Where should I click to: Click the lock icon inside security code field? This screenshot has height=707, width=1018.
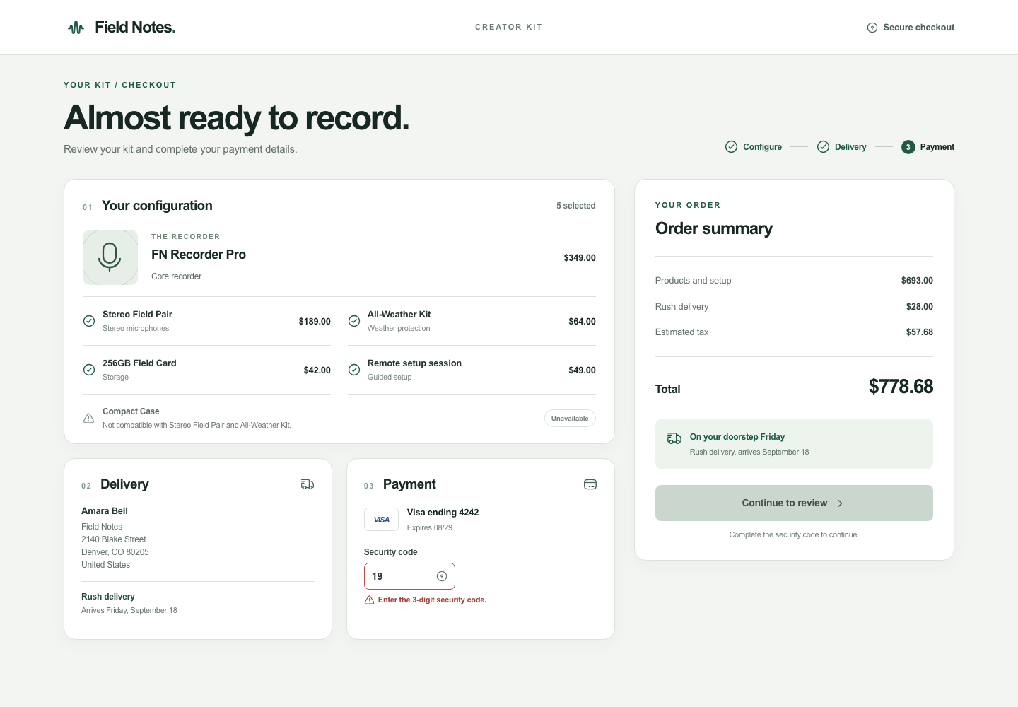tap(442, 576)
